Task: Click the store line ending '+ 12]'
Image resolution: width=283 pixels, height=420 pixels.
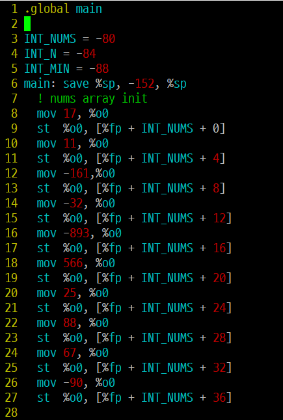Action: click(x=134, y=218)
